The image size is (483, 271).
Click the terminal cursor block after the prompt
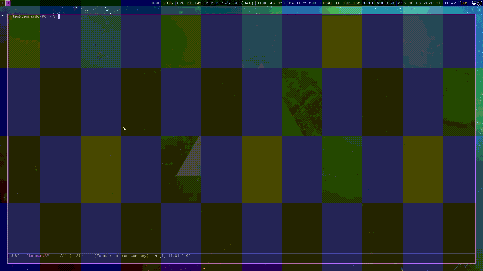pyautogui.click(x=59, y=17)
